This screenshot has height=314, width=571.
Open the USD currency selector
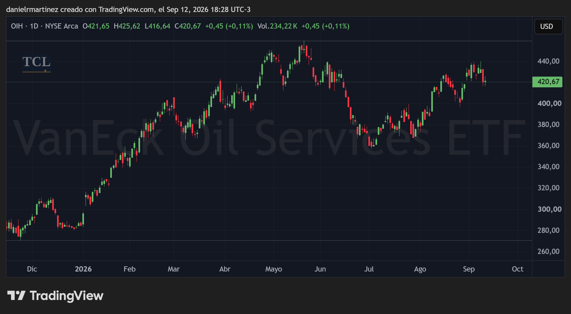click(x=548, y=27)
